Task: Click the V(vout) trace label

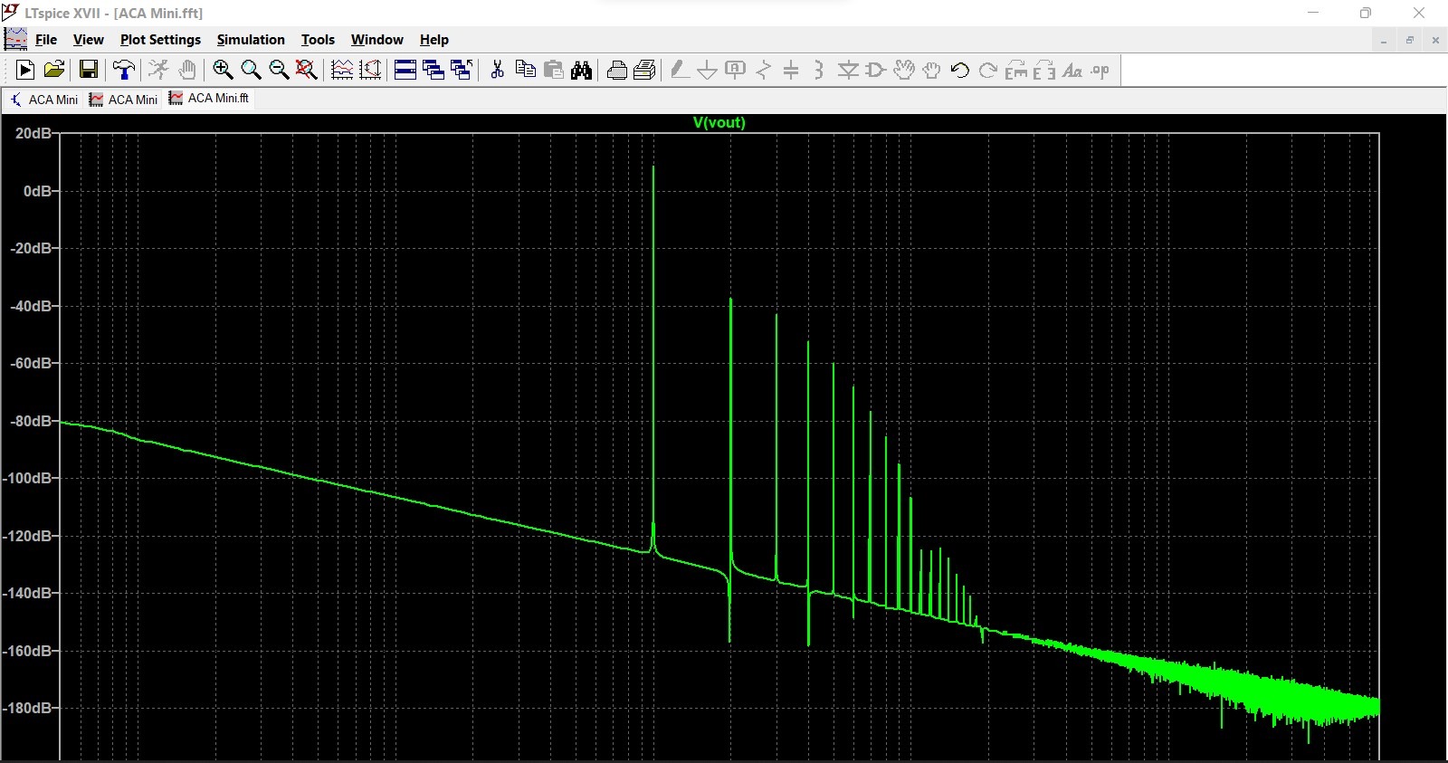Action: pos(719,122)
